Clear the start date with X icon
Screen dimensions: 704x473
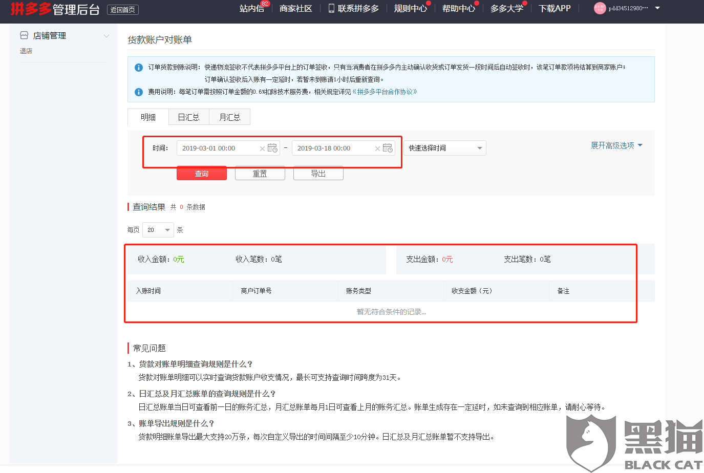(x=262, y=148)
